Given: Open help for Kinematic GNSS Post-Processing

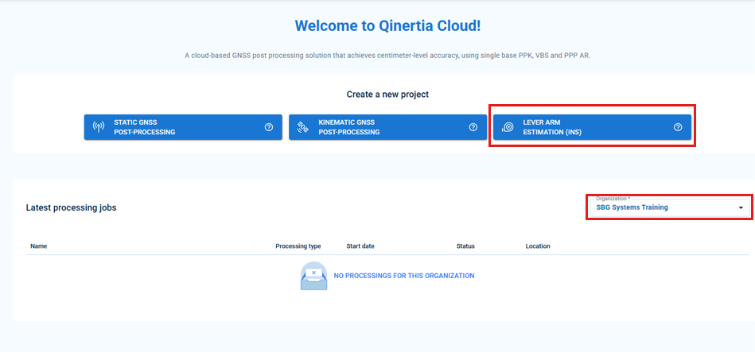Looking at the screenshot, I should [x=473, y=127].
